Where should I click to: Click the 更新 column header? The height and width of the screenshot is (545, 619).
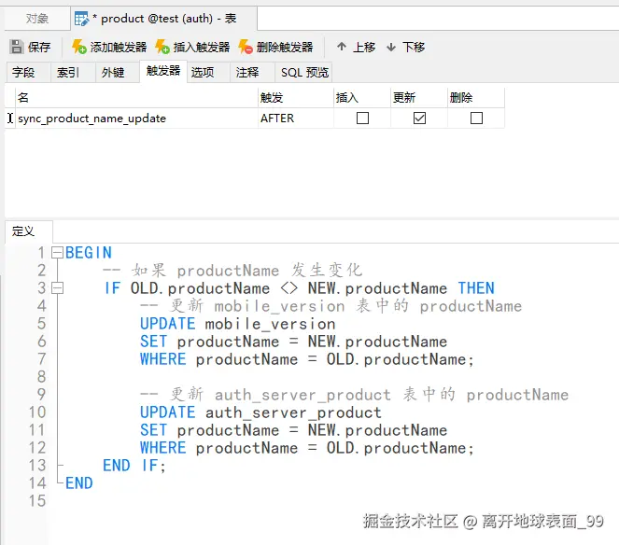[x=419, y=97]
